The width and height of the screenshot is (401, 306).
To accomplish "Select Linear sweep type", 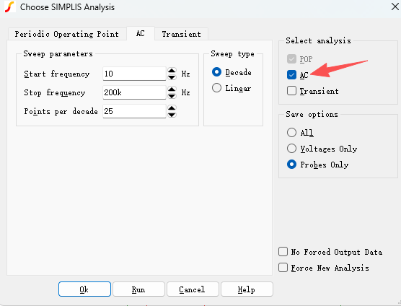I will click(x=216, y=88).
